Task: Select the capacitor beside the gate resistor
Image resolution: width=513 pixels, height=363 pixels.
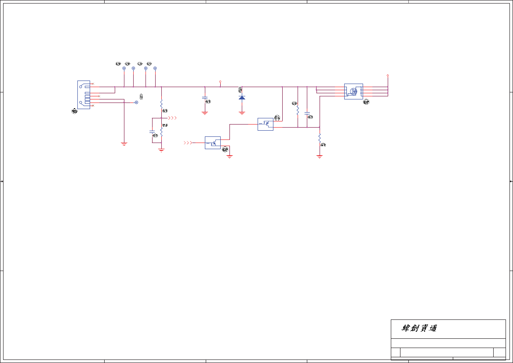Action: tap(307, 113)
